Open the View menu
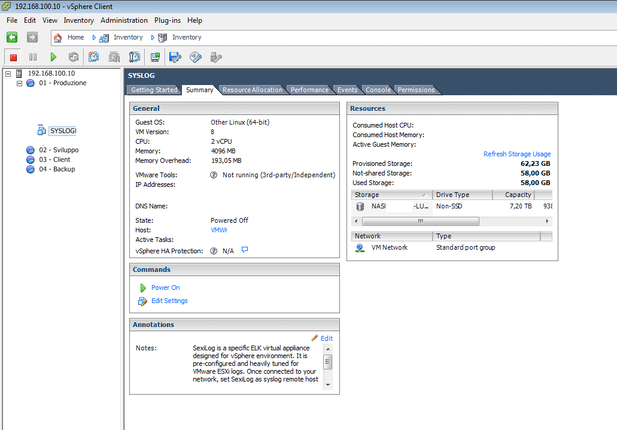Viewport: 617px width, 430px height. tap(50, 20)
